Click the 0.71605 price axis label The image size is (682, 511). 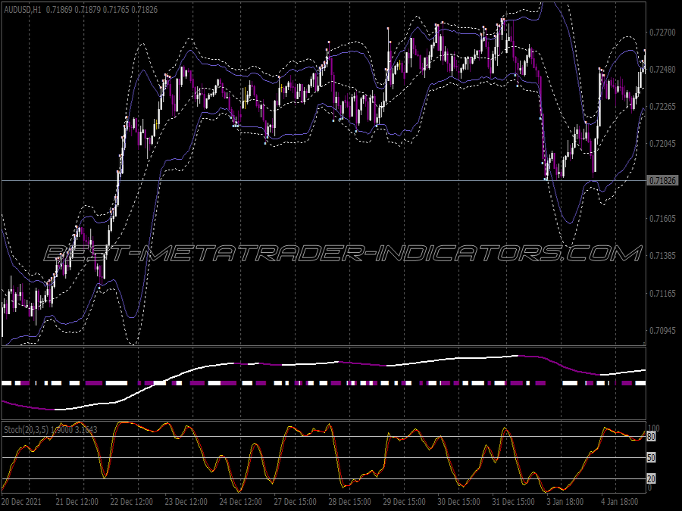pos(663,219)
